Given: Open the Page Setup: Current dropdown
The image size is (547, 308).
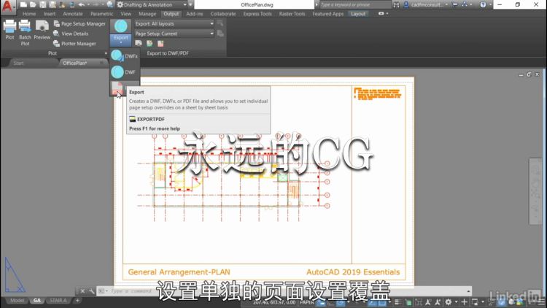Looking at the screenshot, I should (x=174, y=34).
